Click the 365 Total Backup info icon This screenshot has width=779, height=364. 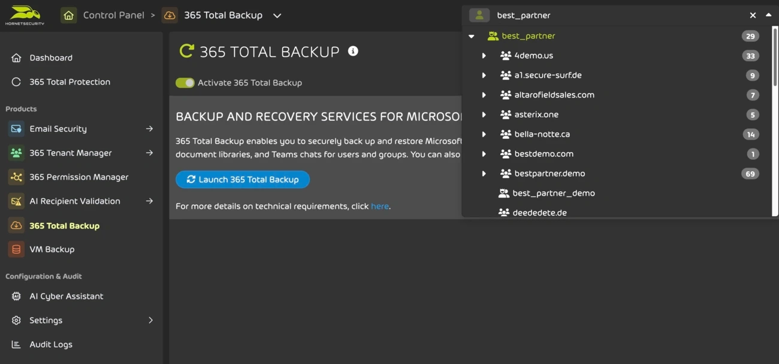pos(353,51)
